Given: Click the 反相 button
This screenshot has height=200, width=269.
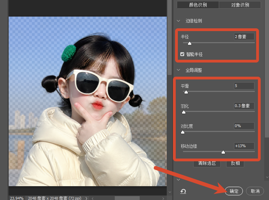Looking at the screenshot, I should point(235,164).
